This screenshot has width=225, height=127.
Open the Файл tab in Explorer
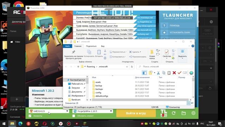tap(67, 46)
